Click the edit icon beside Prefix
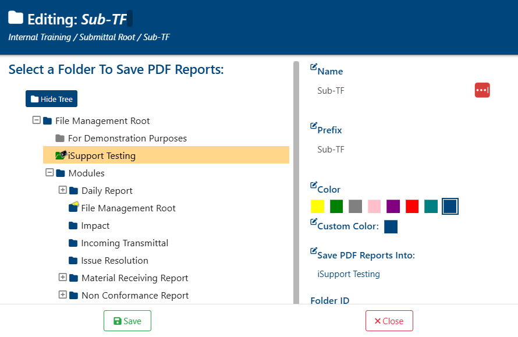Viewport: 518px width, 337px height. (x=314, y=126)
